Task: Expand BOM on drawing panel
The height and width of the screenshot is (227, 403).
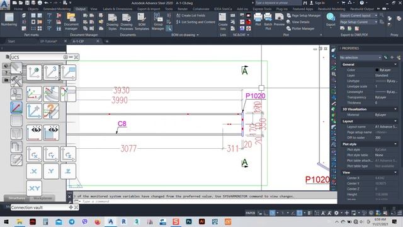Action: click(x=185, y=35)
